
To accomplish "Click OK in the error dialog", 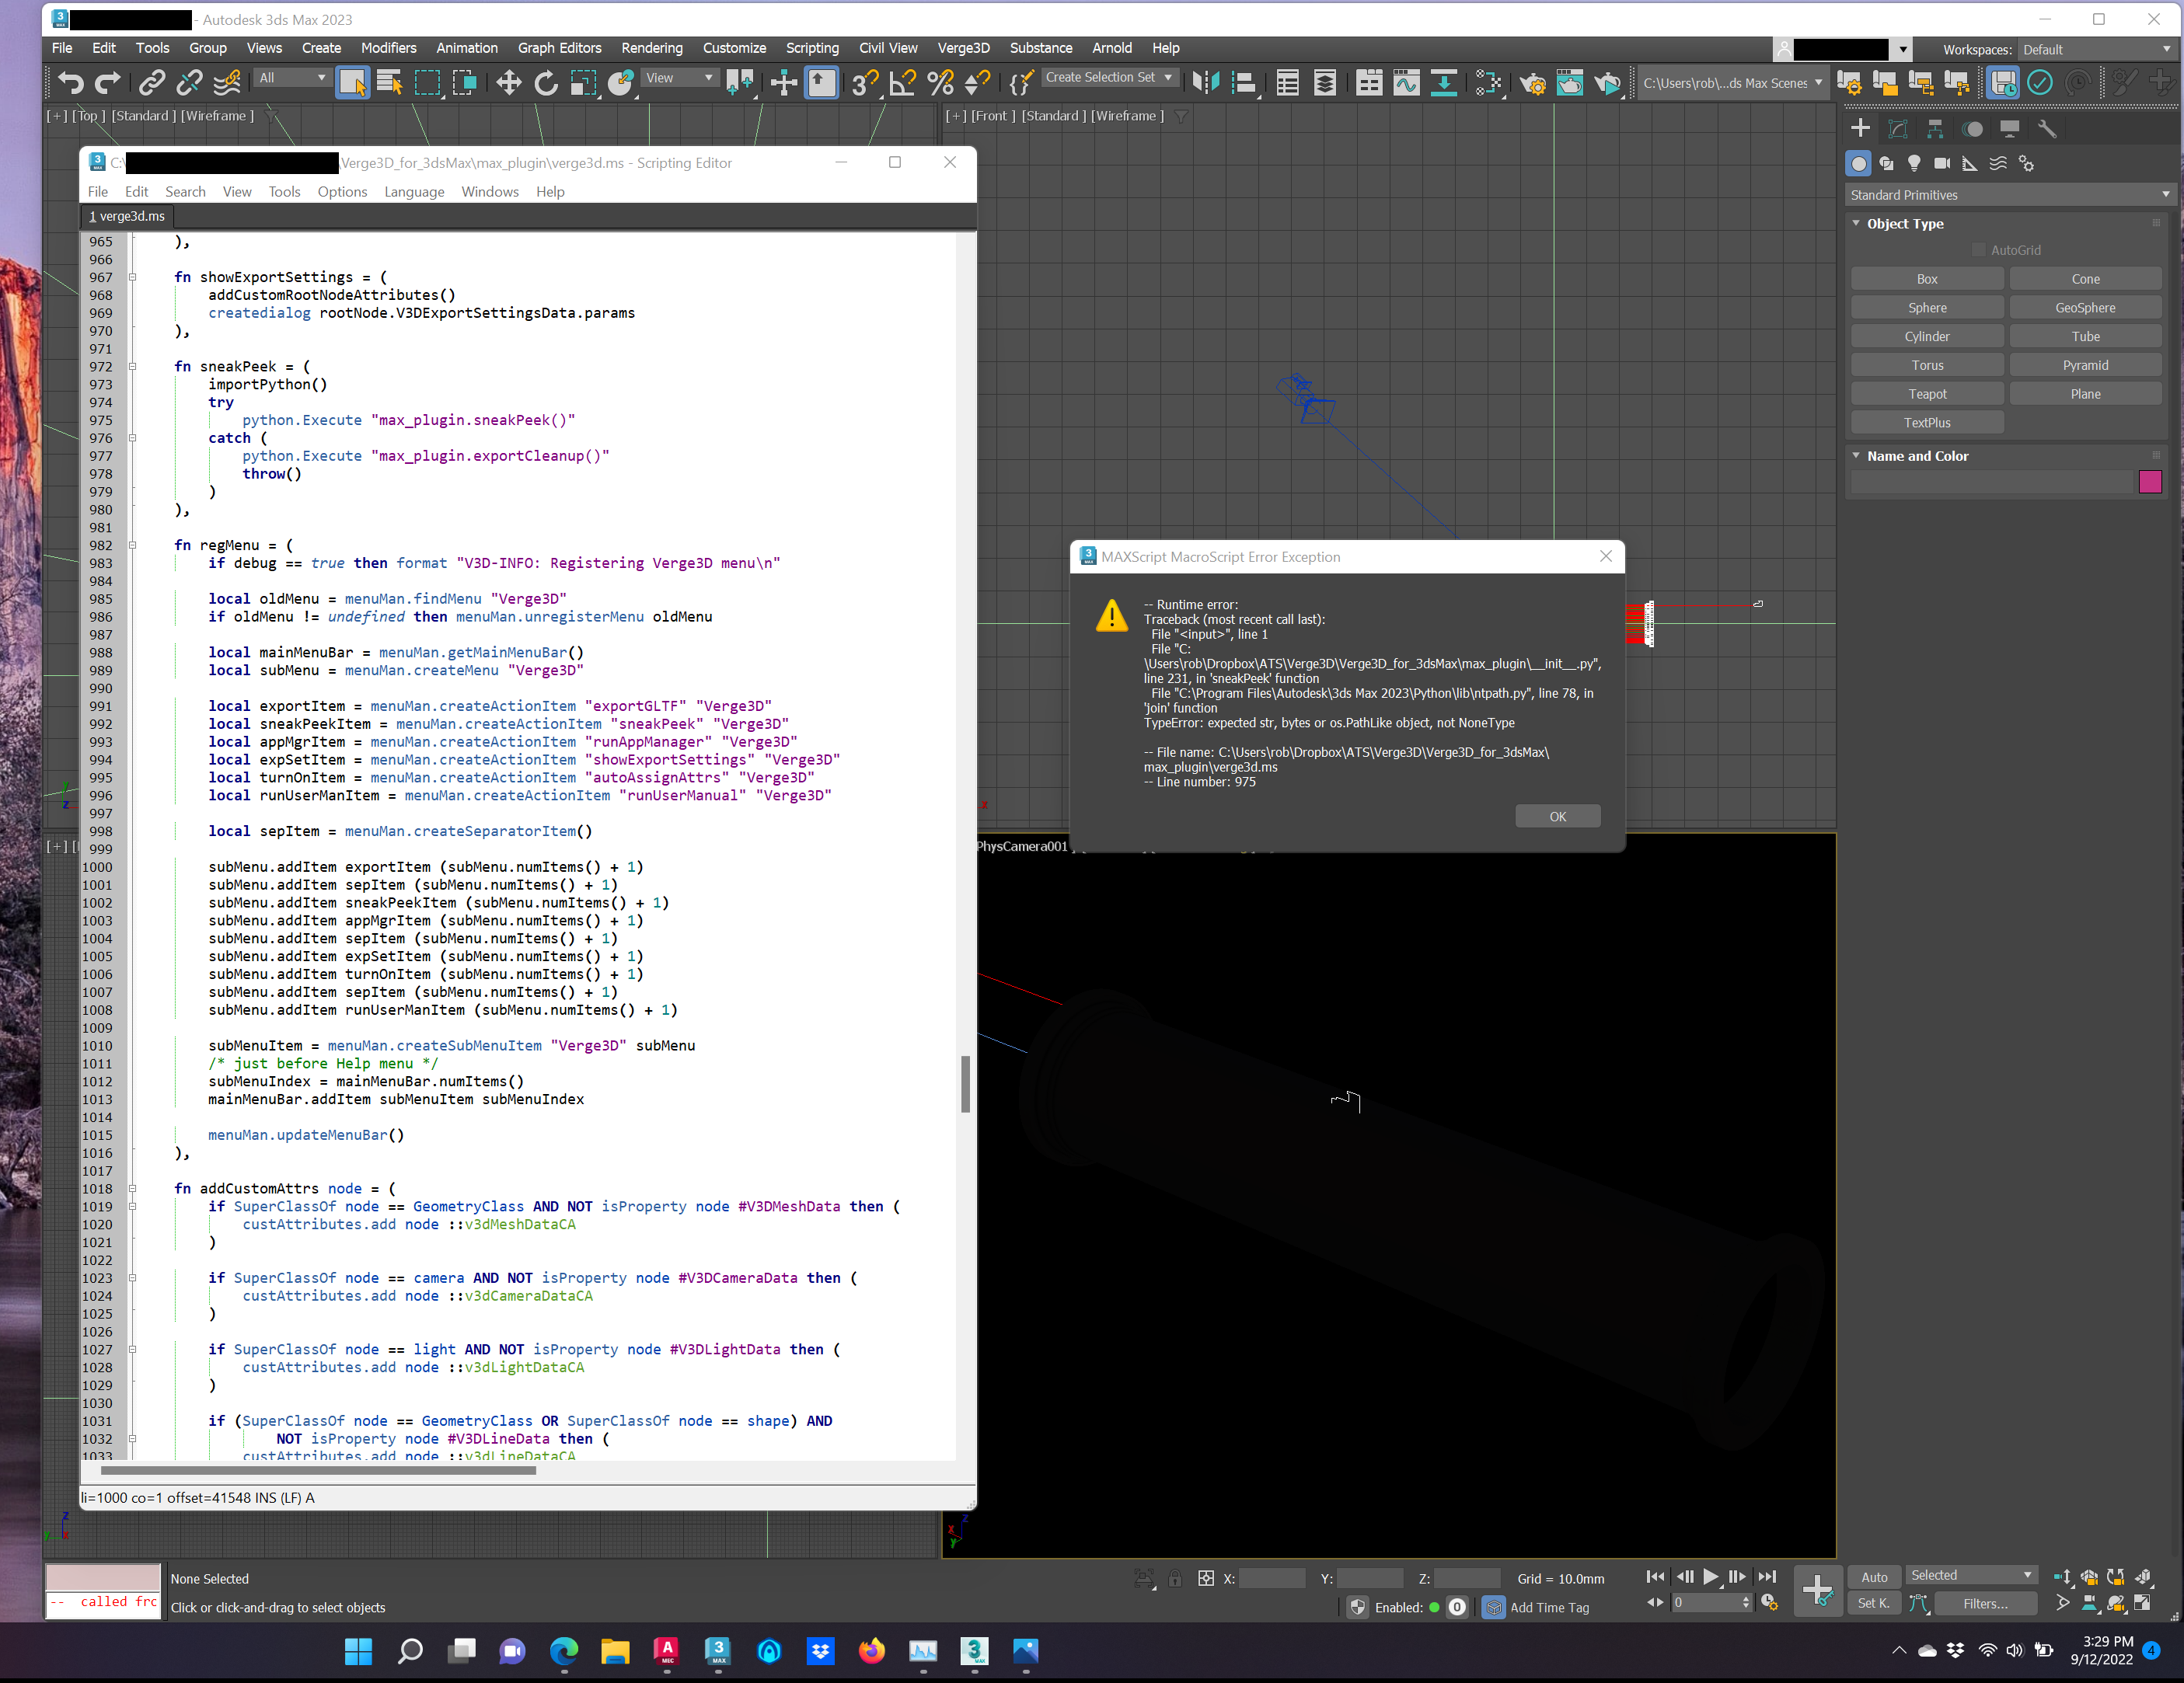I will 1557,817.
